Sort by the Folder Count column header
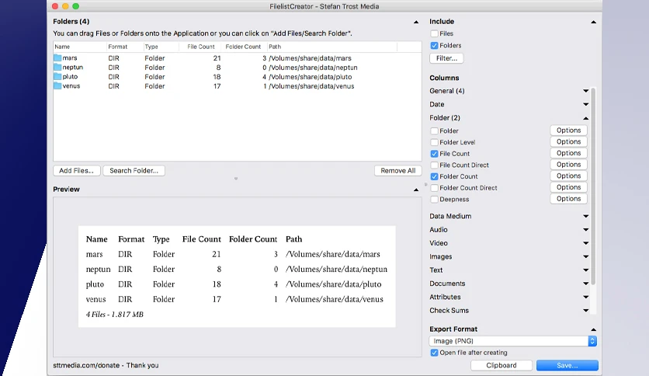The width and height of the screenshot is (649, 376). click(x=245, y=47)
